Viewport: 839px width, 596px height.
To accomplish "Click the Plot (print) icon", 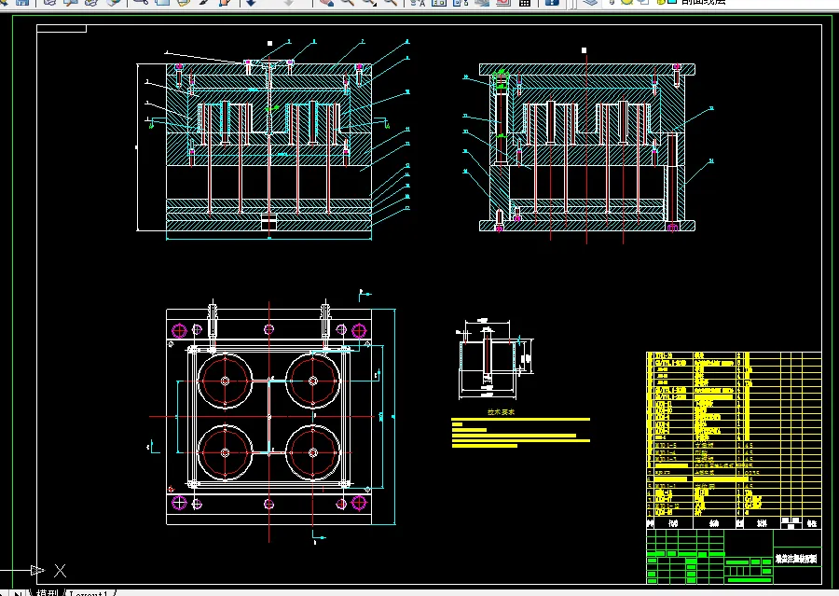I will pos(49,2).
